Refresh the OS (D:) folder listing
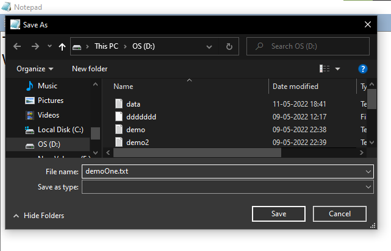Screen dimensions: 391x251 [x=229, y=46]
